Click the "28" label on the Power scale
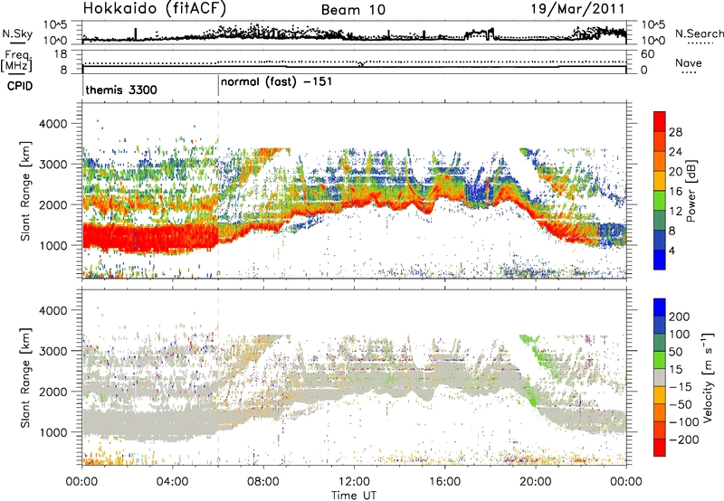Image resolution: width=724 pixels, height=501 pixels. point(675,132)
